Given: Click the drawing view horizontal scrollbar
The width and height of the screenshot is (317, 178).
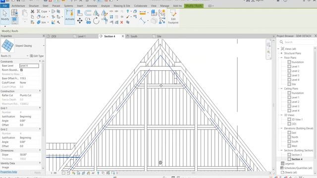Looking at the screenshot, I should (193, 173).
